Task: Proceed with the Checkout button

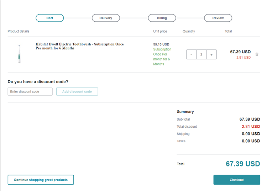Action: click(237, 180)
